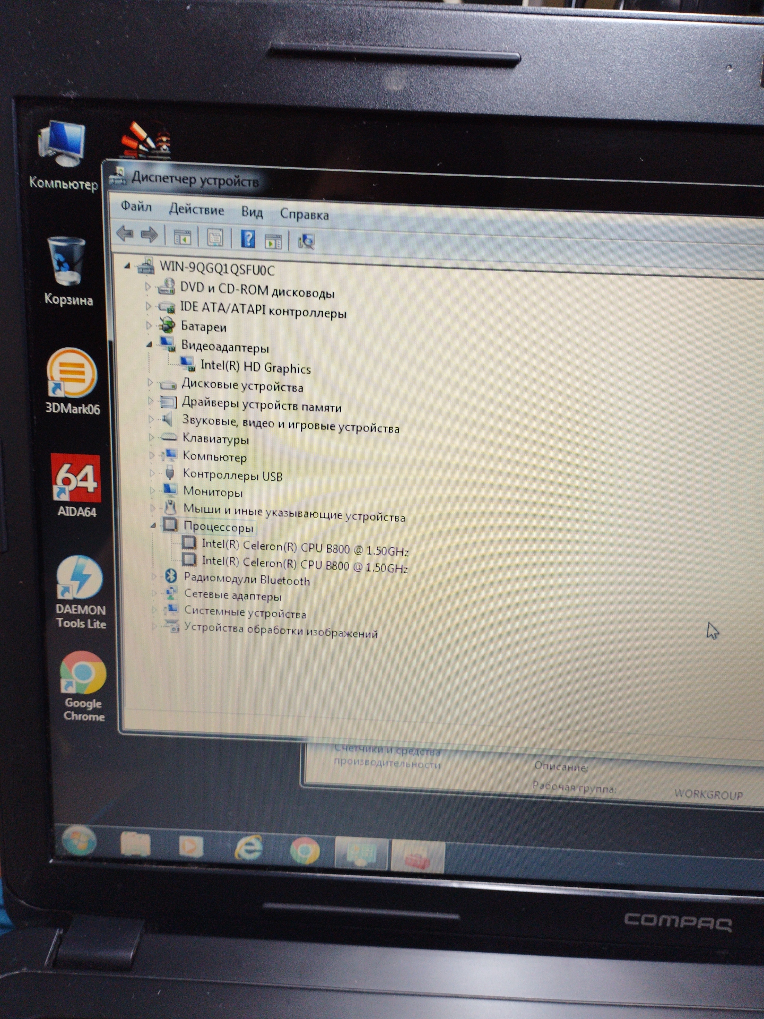Select the Мониторы category
This screenshot has width=764, height=1019.
click(x=213, y=492)
